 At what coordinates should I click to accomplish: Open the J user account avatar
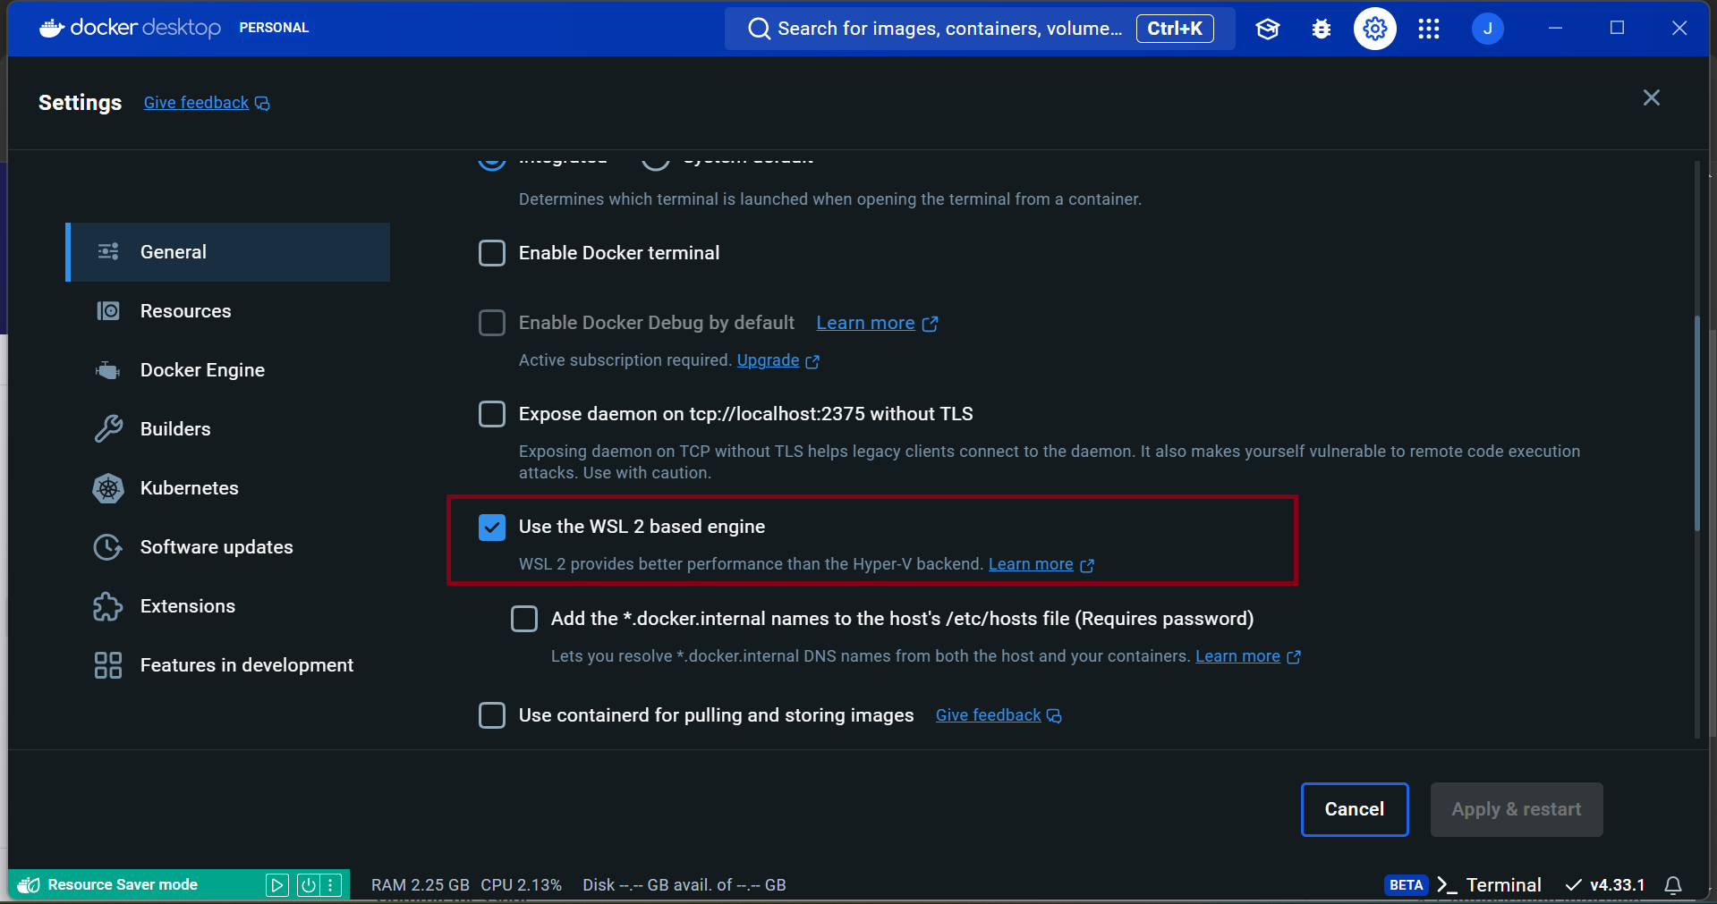(1487, 29)
